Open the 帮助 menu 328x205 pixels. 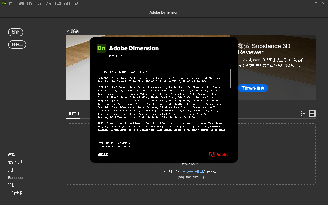[x=76, y=3]
